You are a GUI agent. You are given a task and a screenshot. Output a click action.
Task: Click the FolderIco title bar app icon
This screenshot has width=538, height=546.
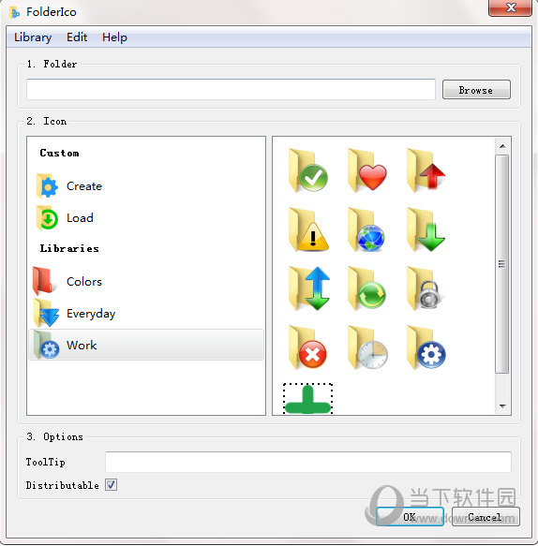pyautogui.click(x=15, y=12)
